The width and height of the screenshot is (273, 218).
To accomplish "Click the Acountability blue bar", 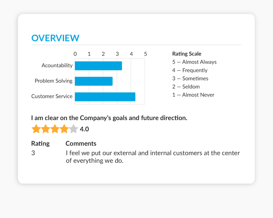I will coord(98,66).
